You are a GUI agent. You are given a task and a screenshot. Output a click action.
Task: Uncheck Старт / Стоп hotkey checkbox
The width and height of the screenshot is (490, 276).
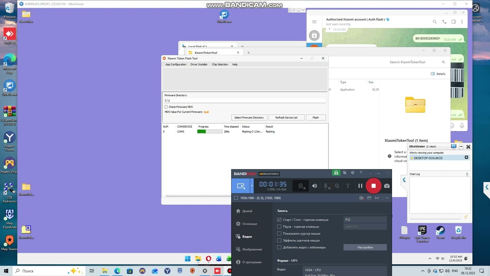point(279,220)
